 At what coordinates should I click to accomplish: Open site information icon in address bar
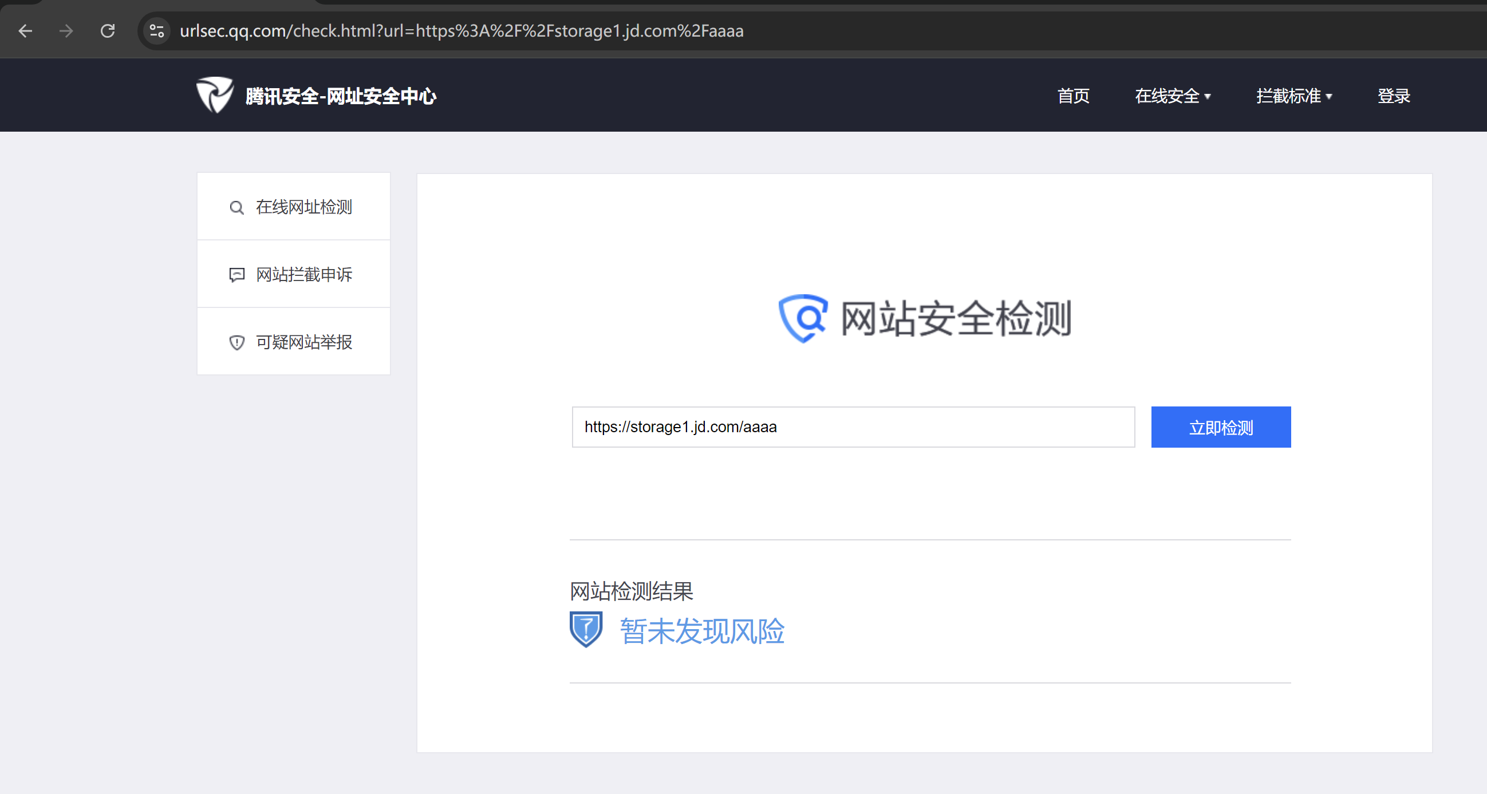pyautogui.click(x=156, y=30)
